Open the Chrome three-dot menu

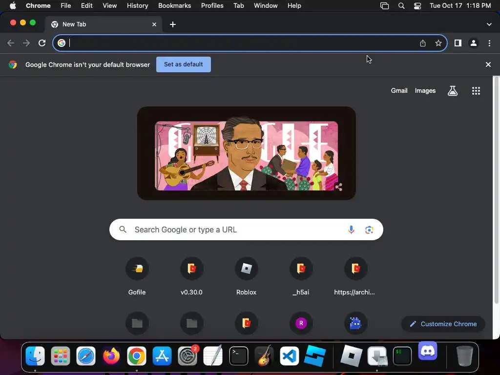[489, 43]
